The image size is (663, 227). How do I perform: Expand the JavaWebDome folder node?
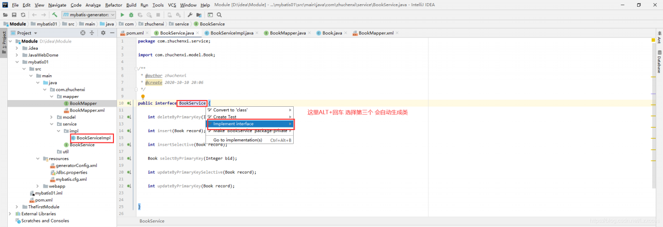tap(18, 55)
